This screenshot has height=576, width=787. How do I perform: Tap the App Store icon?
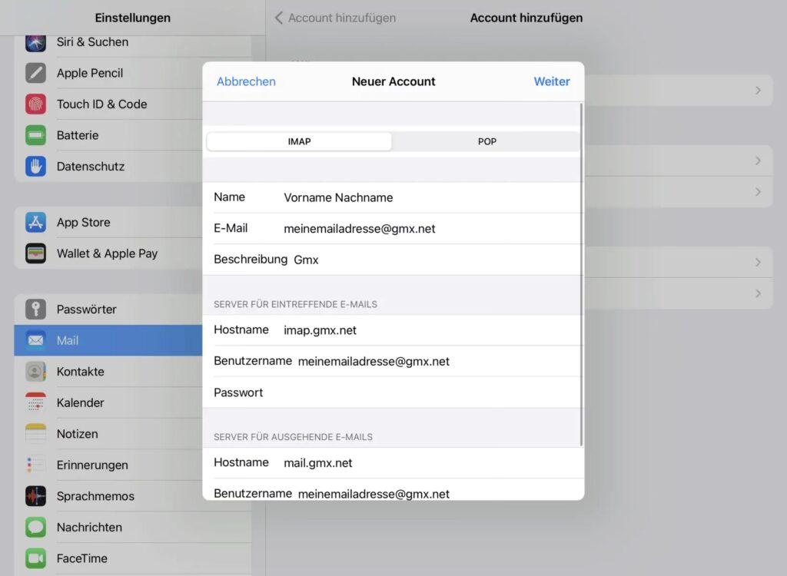pos(35,223)
